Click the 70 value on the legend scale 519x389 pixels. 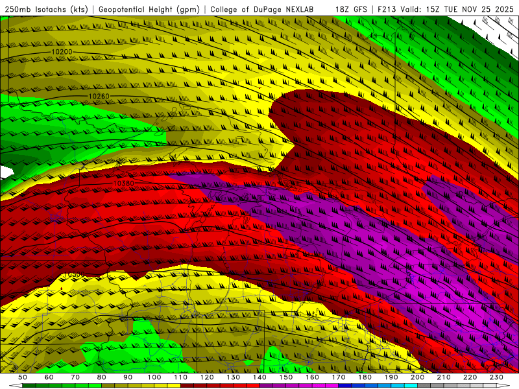pos(75,377)
